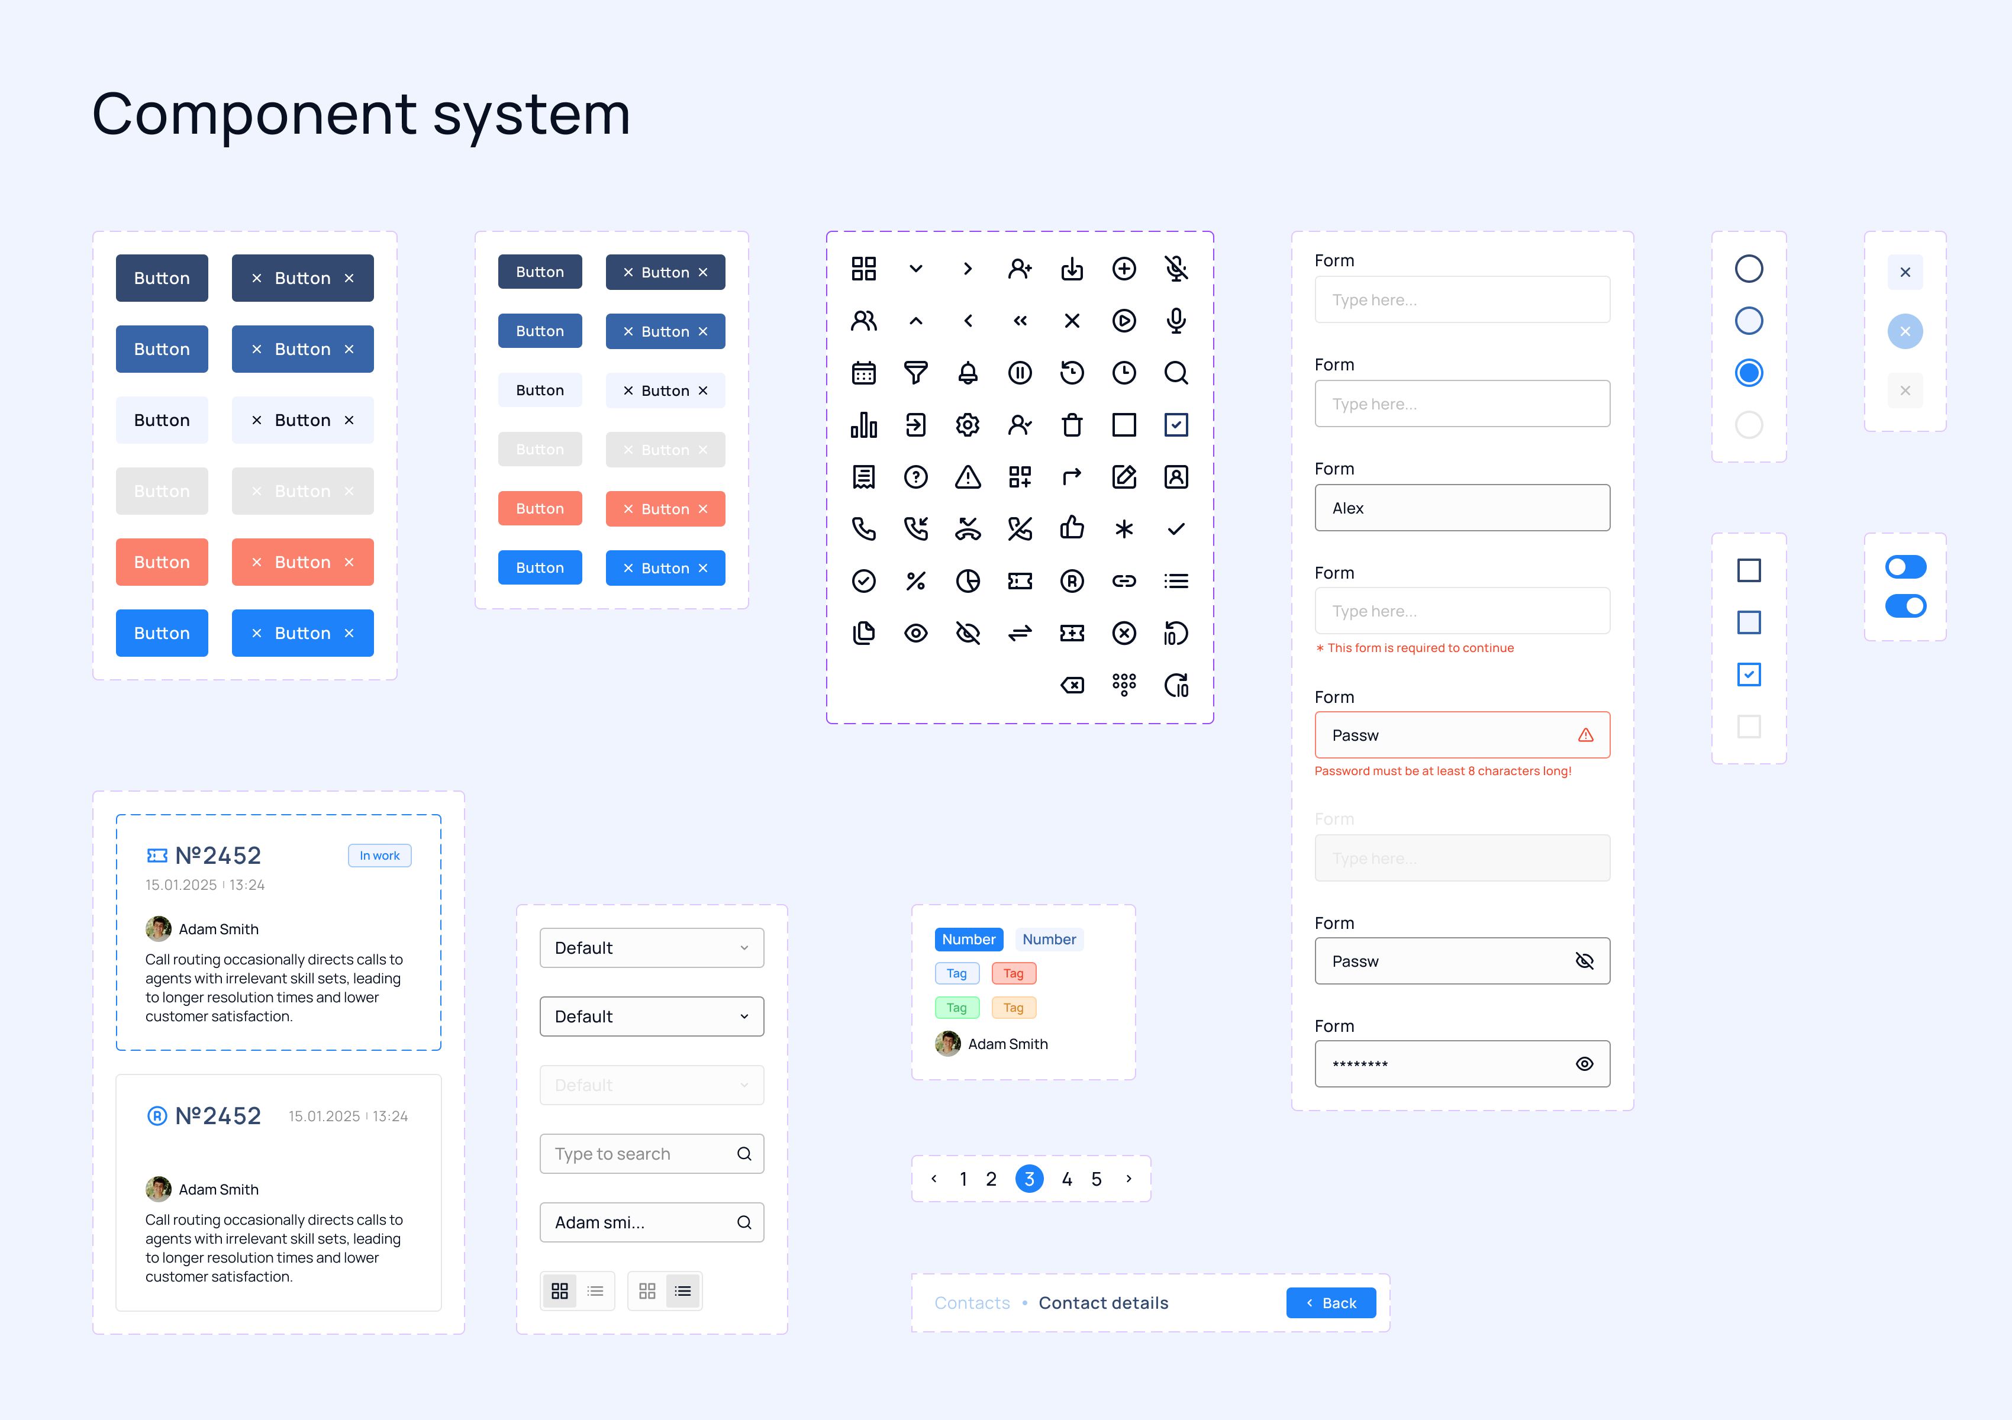Click the coral Button with X labels
This screenshot has height=1420, width=2012.
(302, 561)
